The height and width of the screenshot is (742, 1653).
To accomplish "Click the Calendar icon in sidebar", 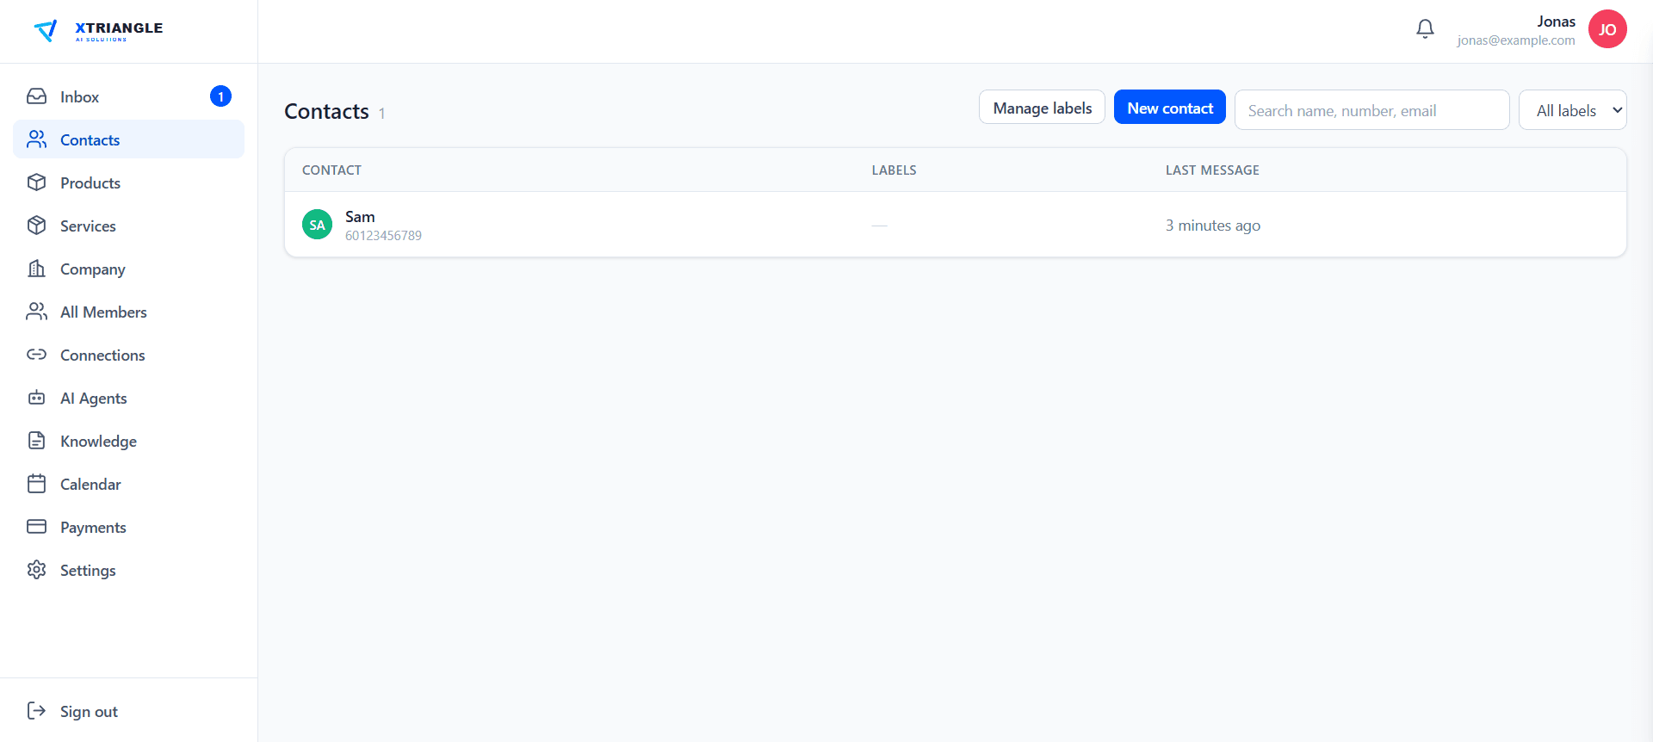I will tap(36, 484).
